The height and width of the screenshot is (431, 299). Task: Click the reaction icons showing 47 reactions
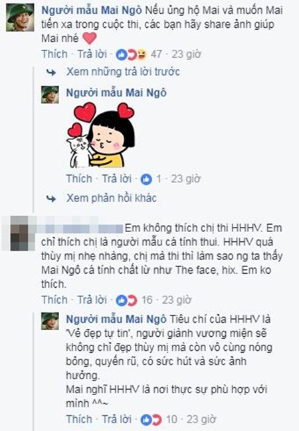[132, 55]
